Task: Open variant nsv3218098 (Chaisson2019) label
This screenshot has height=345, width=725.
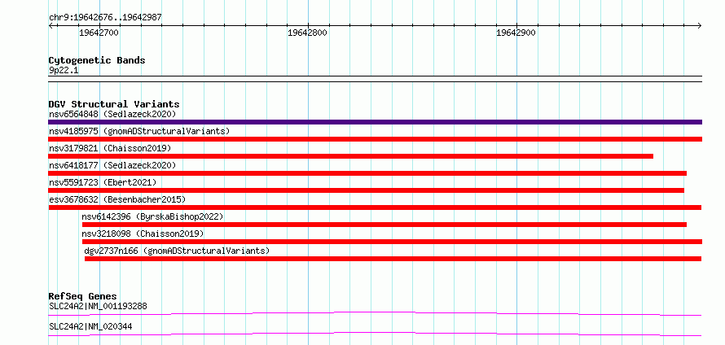Action: 143,234
